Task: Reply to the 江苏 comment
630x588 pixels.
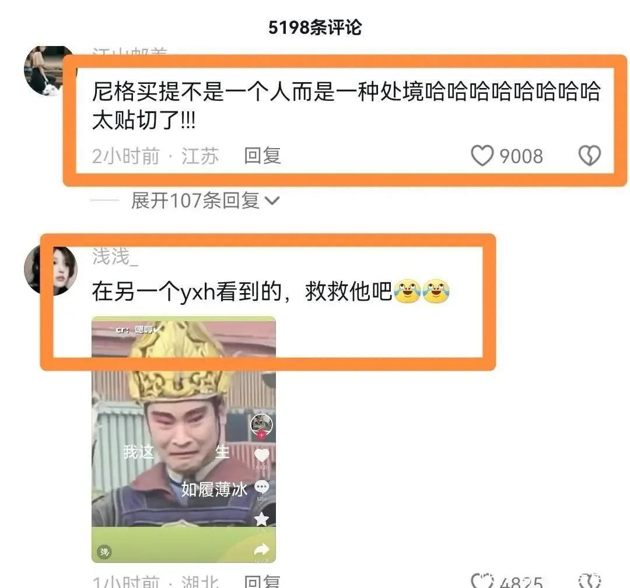Action: tap(262, 156)
